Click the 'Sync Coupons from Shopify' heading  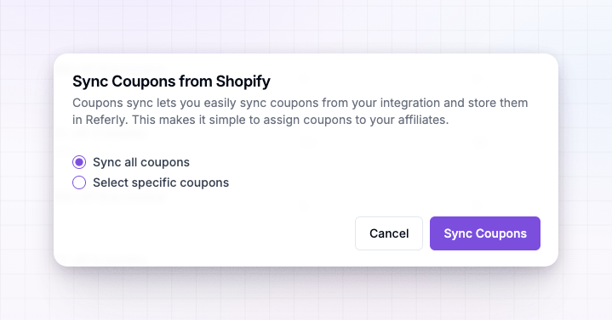pyautogui.click(x=171, y=81)
